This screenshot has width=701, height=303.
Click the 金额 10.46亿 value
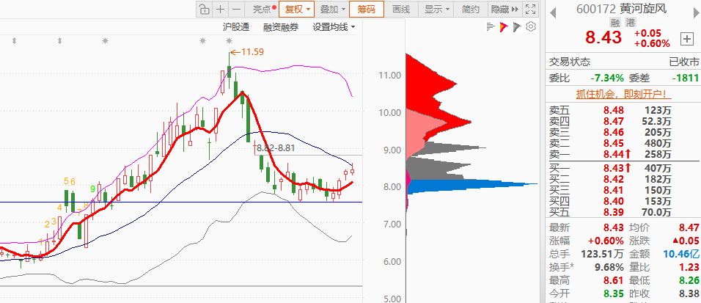pos(681,255)
